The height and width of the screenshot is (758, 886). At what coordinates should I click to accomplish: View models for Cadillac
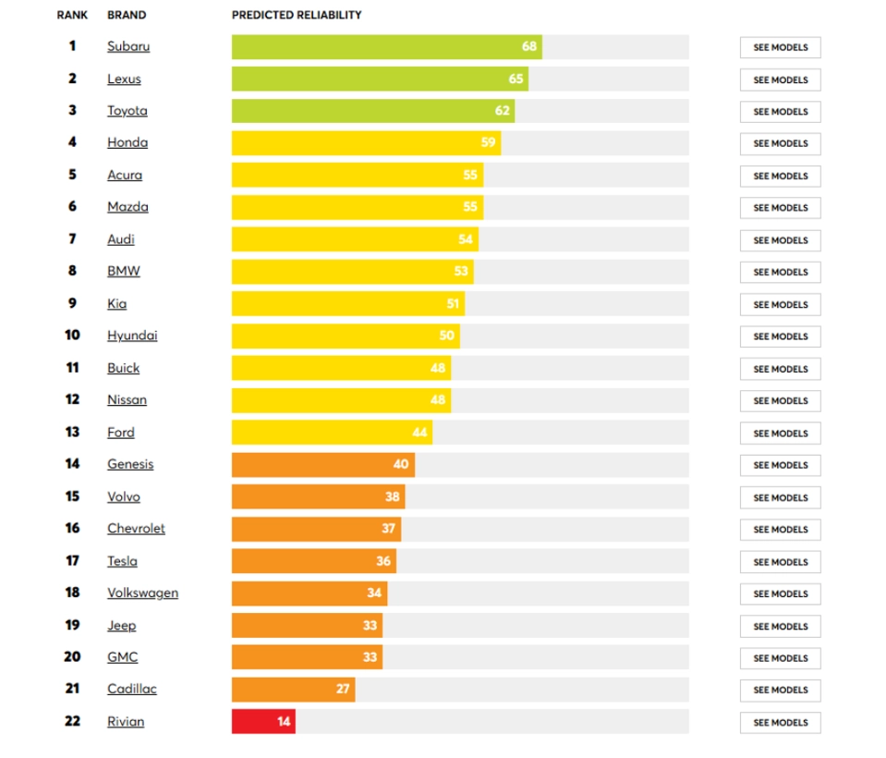(781, 690)
